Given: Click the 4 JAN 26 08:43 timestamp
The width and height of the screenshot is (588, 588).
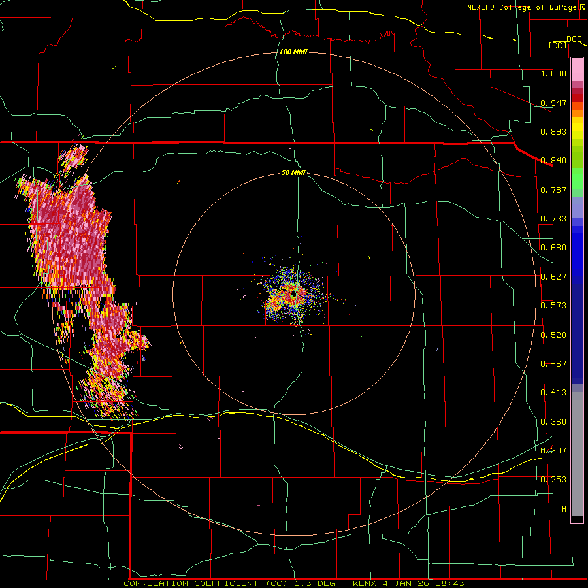Looking at the screenshot, I should click(x=424, y=583).
